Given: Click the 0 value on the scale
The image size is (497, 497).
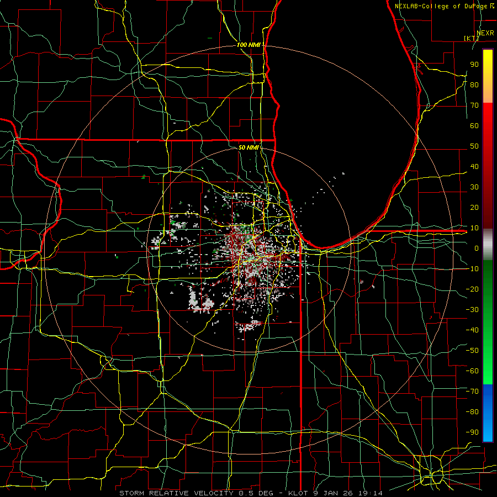Looking at the screenshot, I should [477, 248].
